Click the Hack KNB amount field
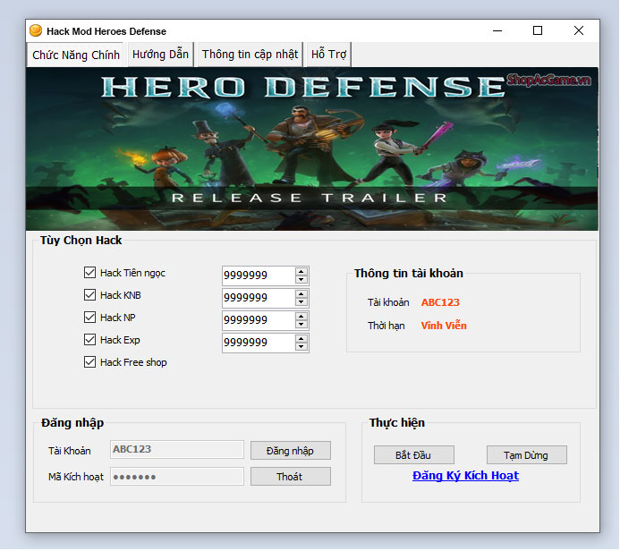Image resolution: width=620 pixels, height=551 pixels. (x=259, y=298)
